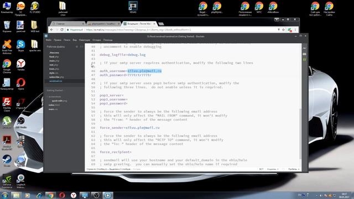Open spaces indentation setting in status bar
Screen dimensions: 354x199
tap(294, 169)
